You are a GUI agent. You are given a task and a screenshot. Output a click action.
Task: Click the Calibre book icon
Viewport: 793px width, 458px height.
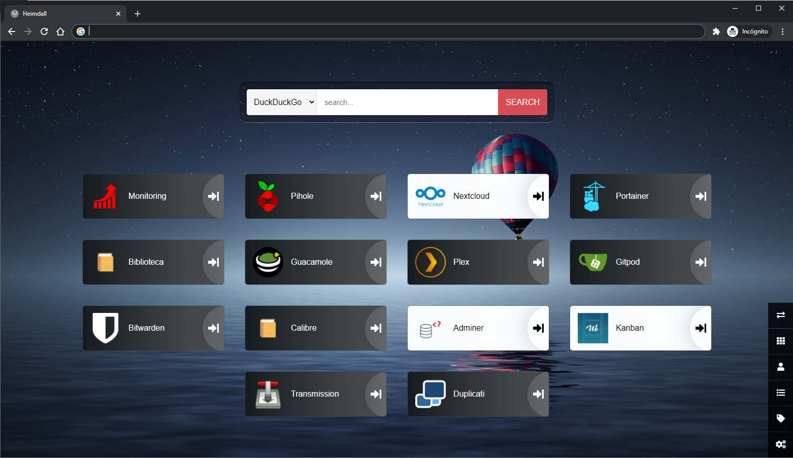268,328
